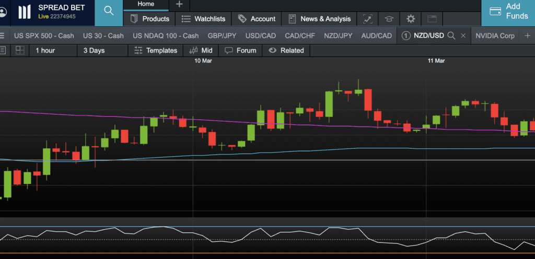Select the NZD/USD active tab
The width and height of the screenshot is (535, 259).
coord(429,36)
